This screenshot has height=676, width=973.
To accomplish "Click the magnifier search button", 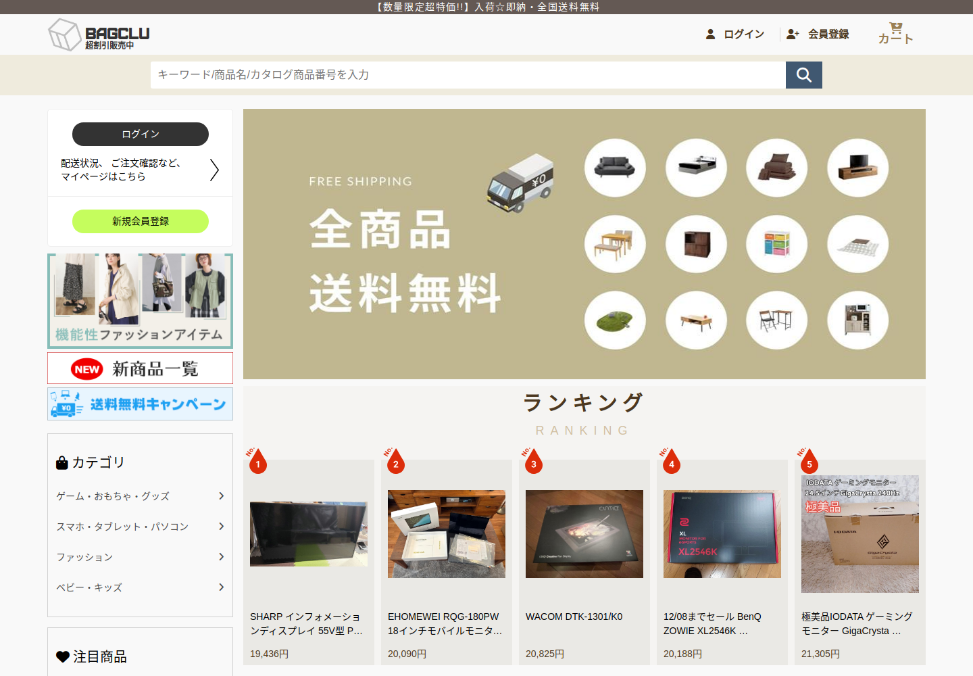I will [x=803, y=75].
